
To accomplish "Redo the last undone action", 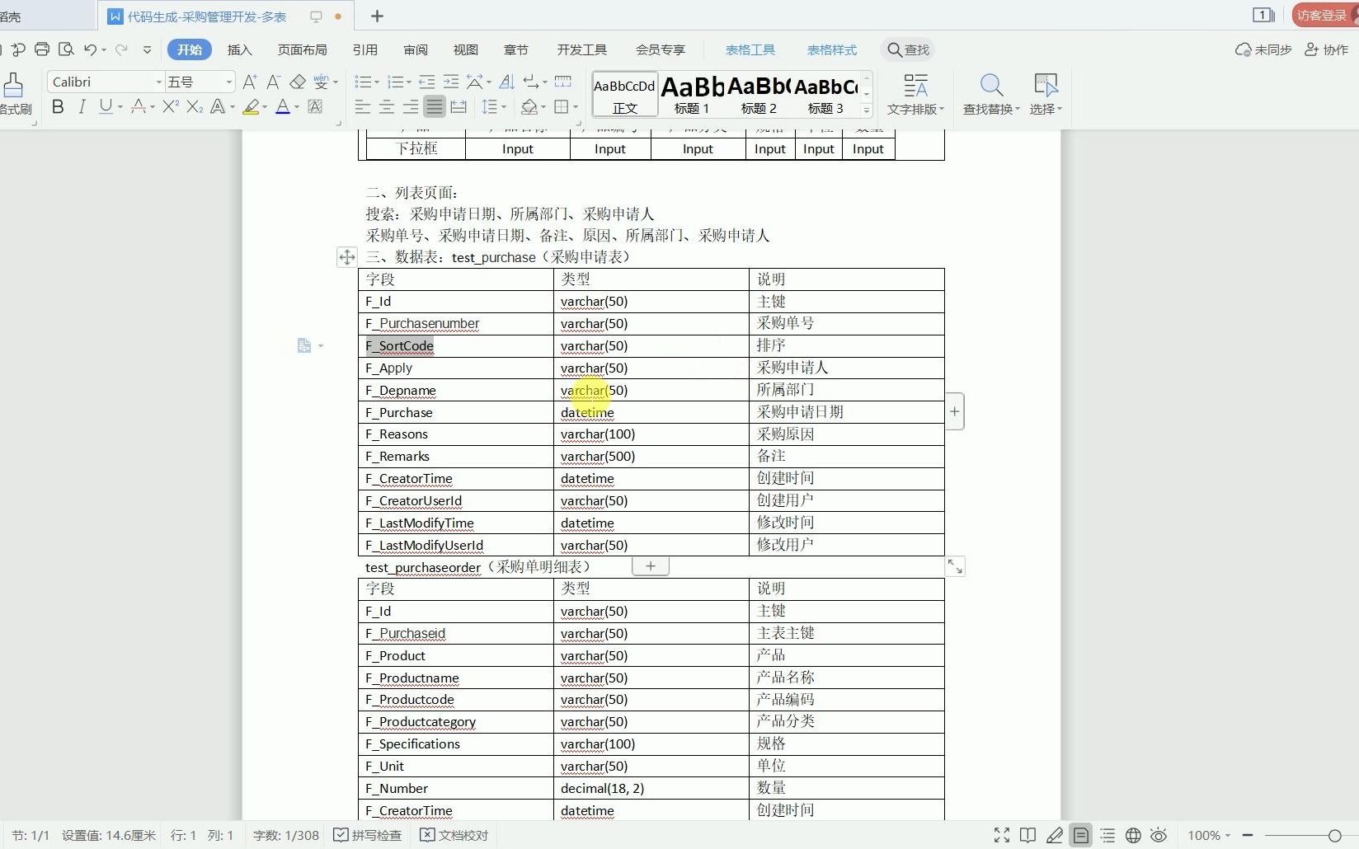I will (x=121, y=49).
